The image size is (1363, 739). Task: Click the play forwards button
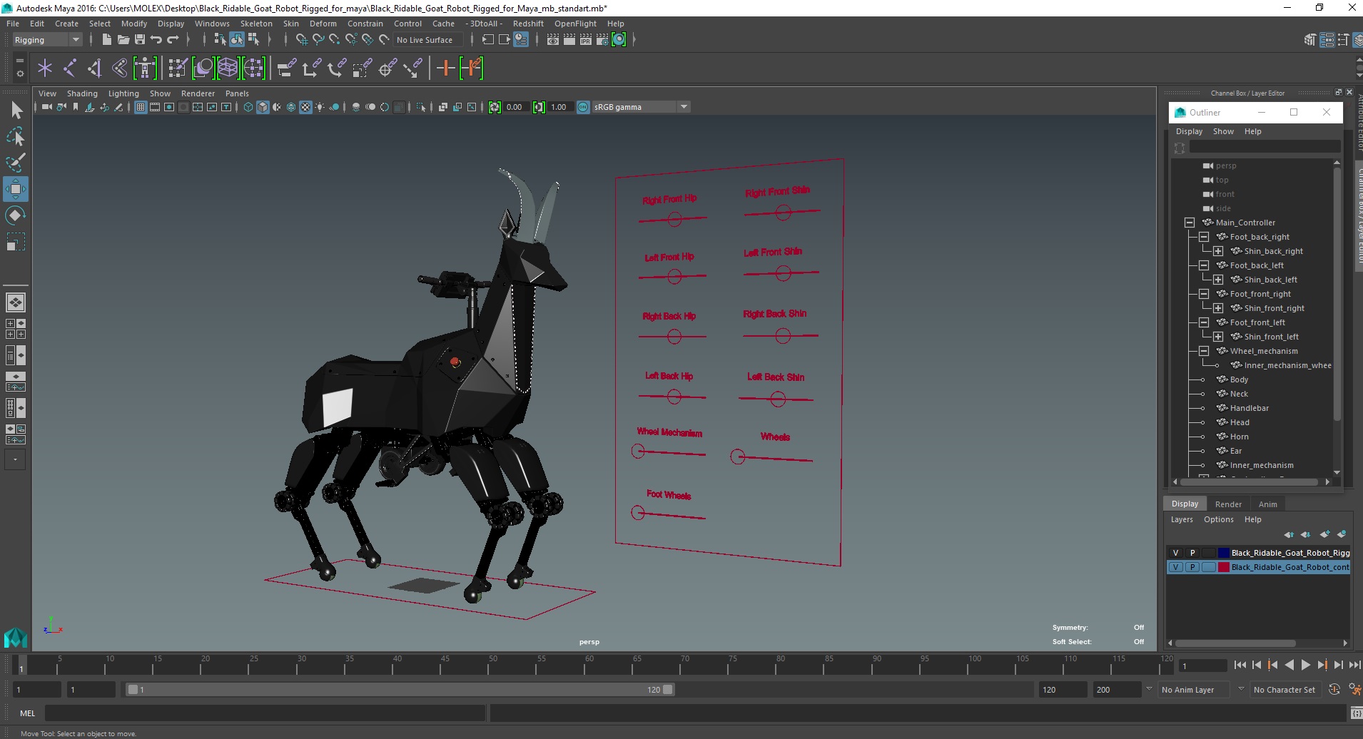[1305, 665]
